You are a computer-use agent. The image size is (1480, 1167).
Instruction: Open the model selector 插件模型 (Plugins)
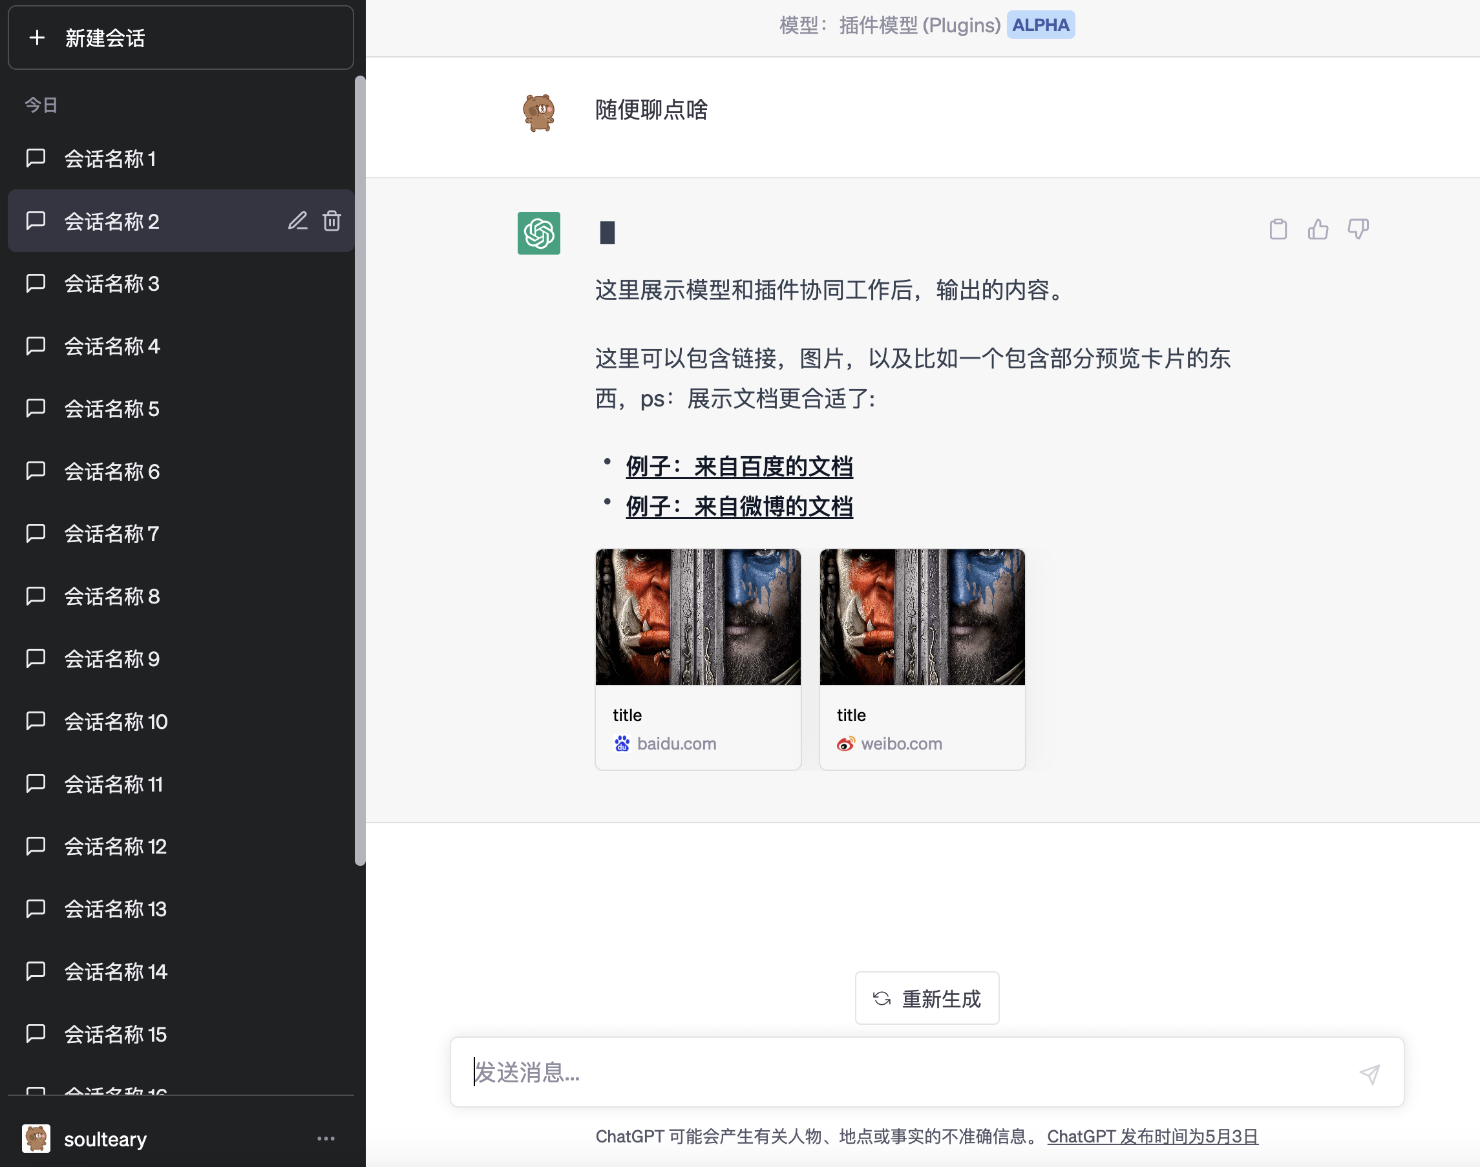tap(919, 25)
